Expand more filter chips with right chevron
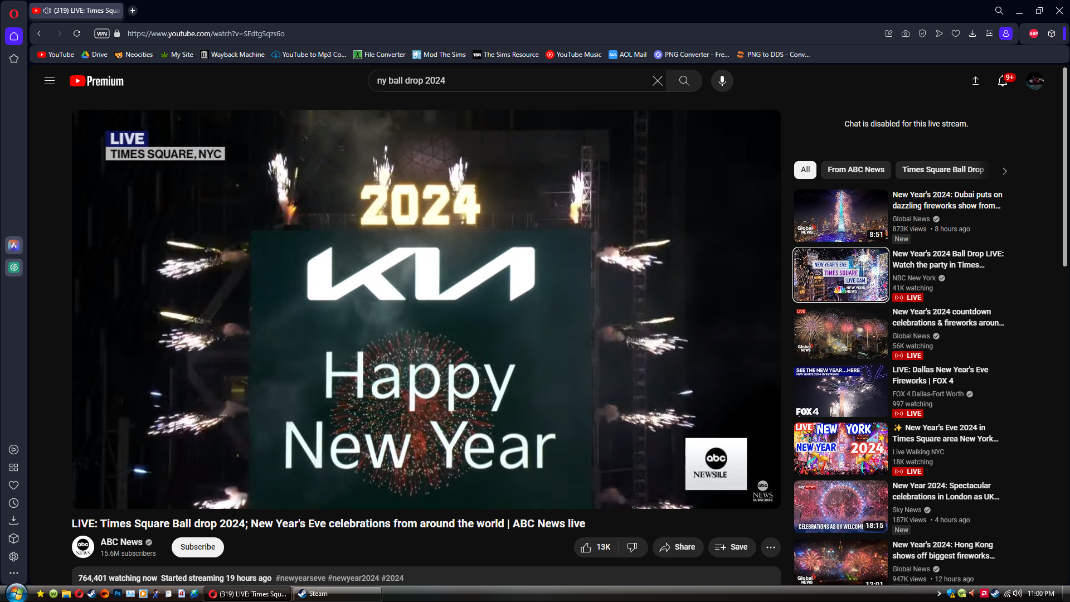 click(1004, 171)
